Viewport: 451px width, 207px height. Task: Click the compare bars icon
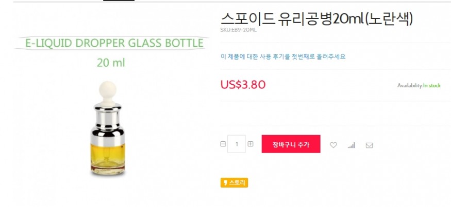click(x=352, y=145)
